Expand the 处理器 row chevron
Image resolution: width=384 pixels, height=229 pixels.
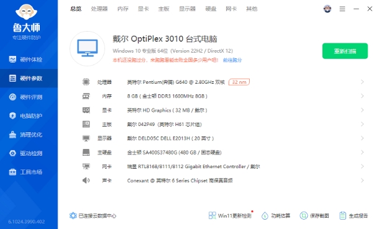pos(362,82)
